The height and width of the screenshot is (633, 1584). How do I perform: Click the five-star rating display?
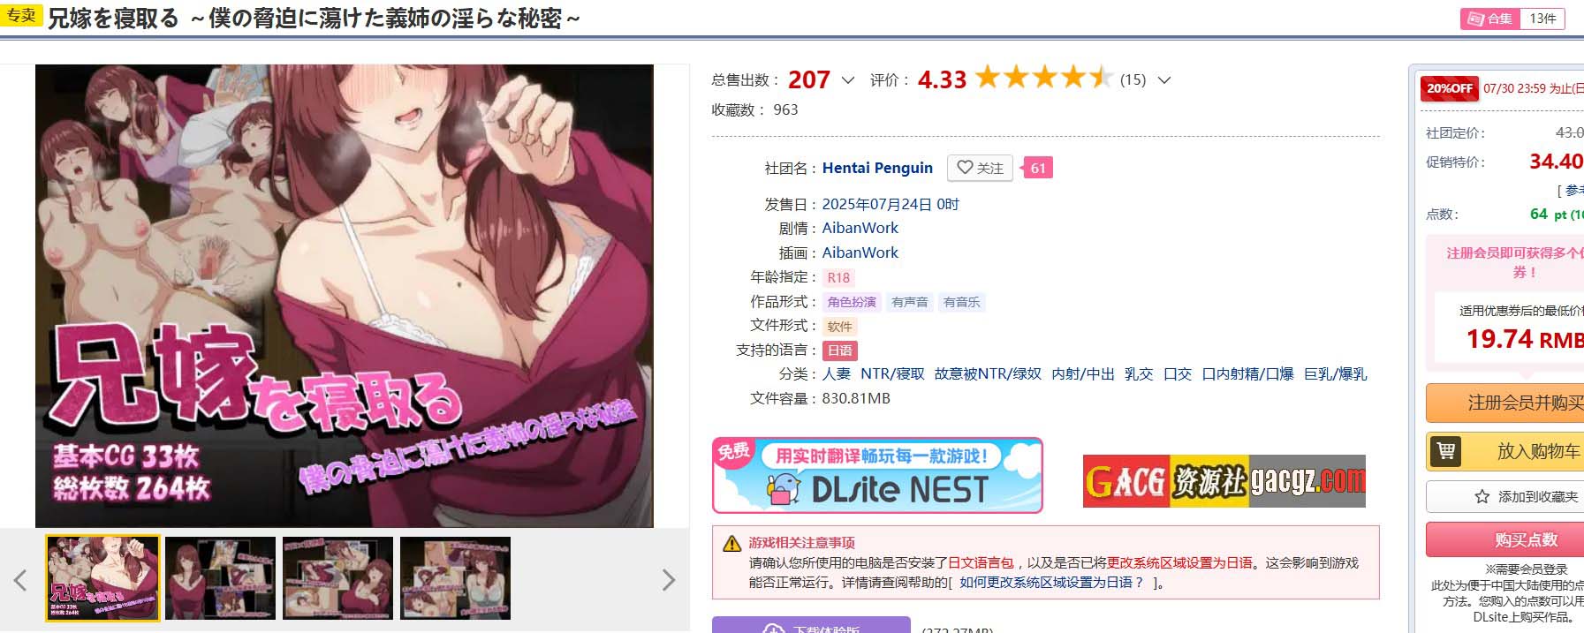coord(1043,78)
